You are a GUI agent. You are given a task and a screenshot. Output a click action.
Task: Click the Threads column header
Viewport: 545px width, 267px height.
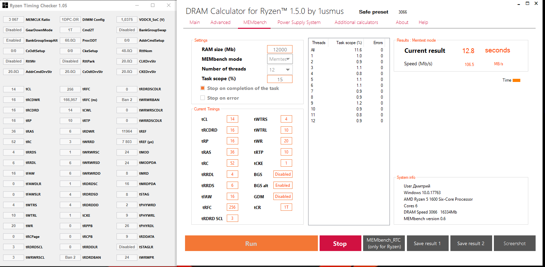(319, 43)
